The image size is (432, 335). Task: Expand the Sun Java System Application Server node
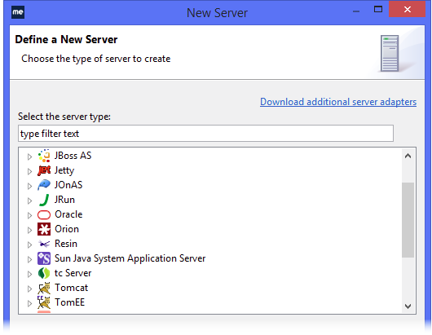29,259
